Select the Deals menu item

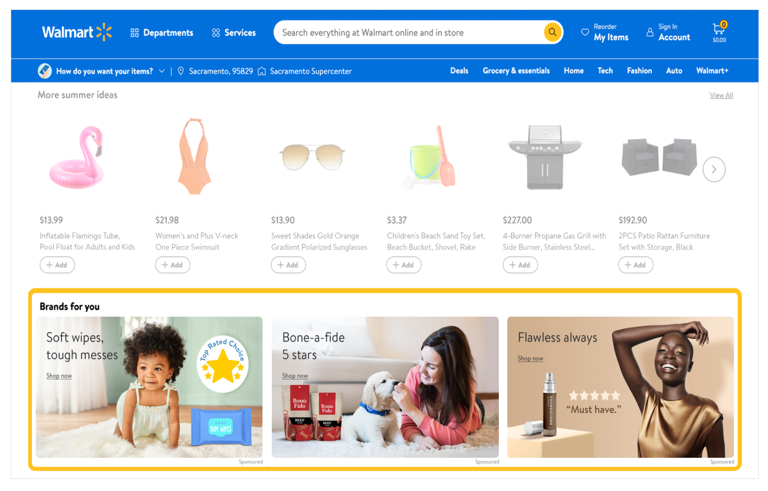click(459, 71)
